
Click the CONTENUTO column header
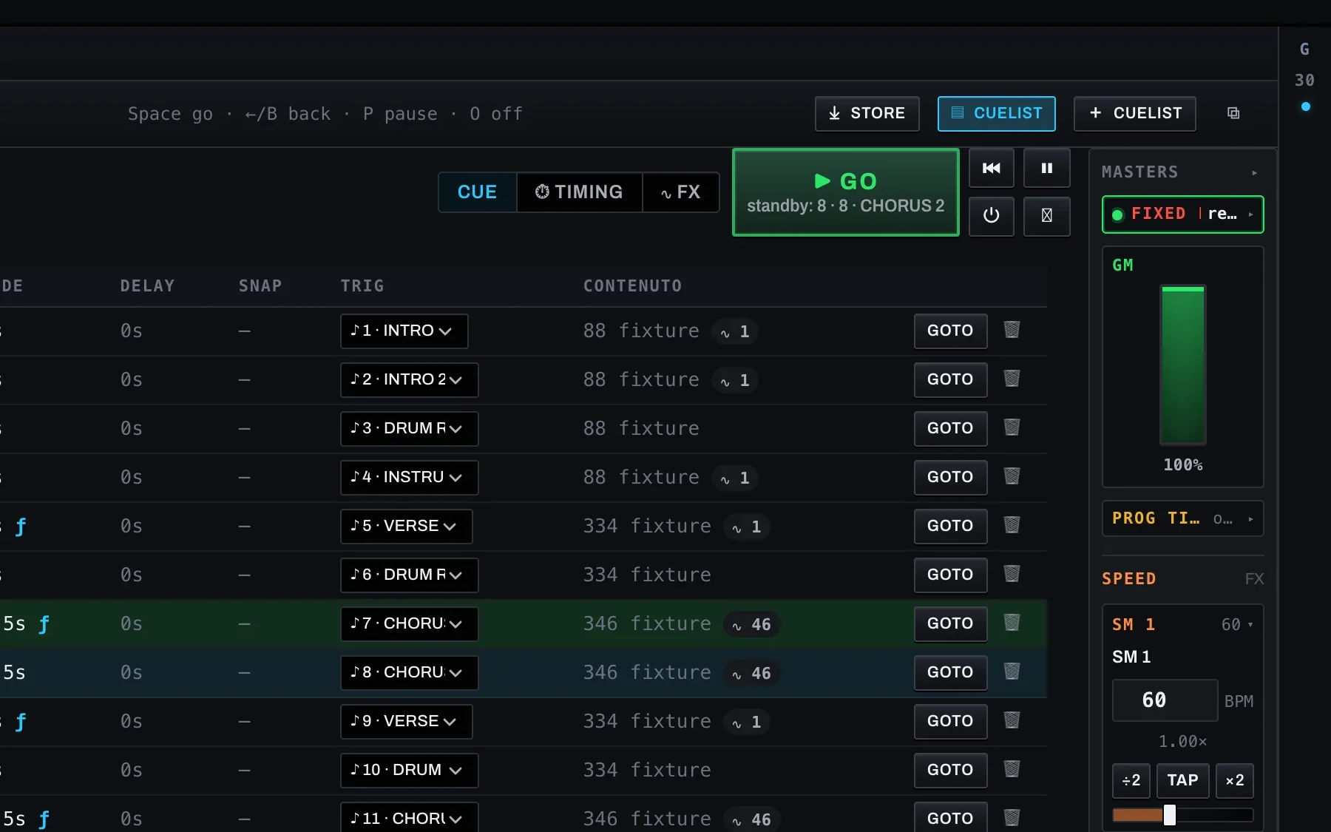(x=632, y=286)
